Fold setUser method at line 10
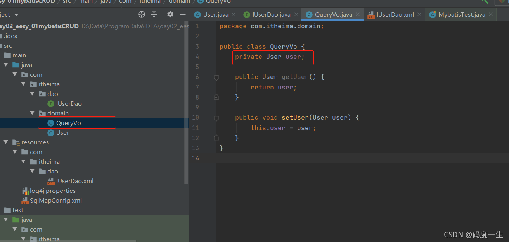Screen dimensions: 509x242 click(x=216, y=118)
